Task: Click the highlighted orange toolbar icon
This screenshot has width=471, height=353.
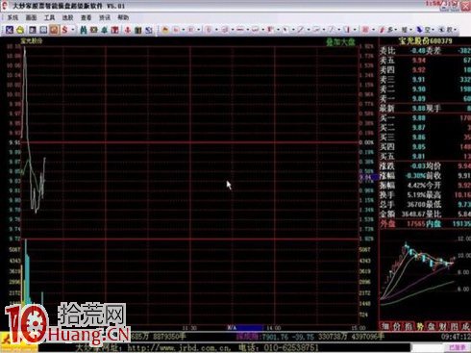Action: (x=54, y=30)
